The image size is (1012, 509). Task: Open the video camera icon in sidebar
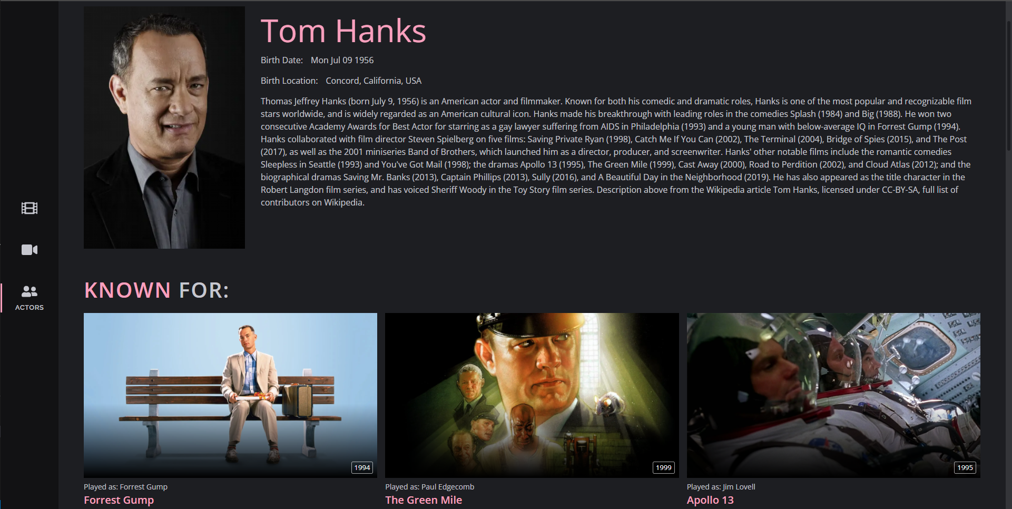30,250
